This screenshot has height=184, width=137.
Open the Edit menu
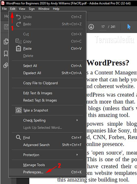click(13, 9)
